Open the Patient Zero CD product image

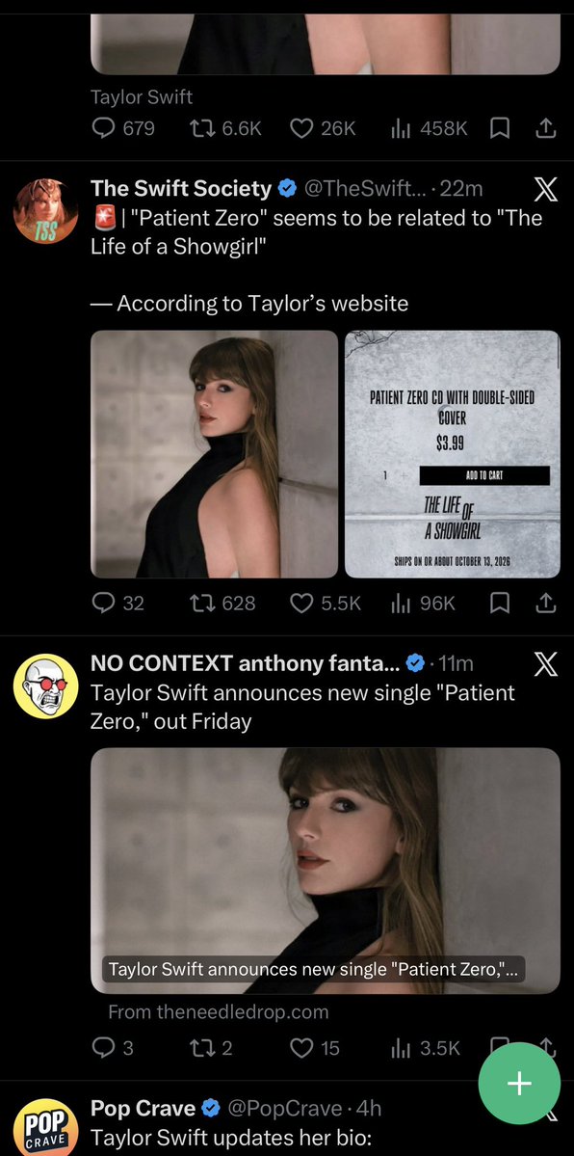click(453, 454)
